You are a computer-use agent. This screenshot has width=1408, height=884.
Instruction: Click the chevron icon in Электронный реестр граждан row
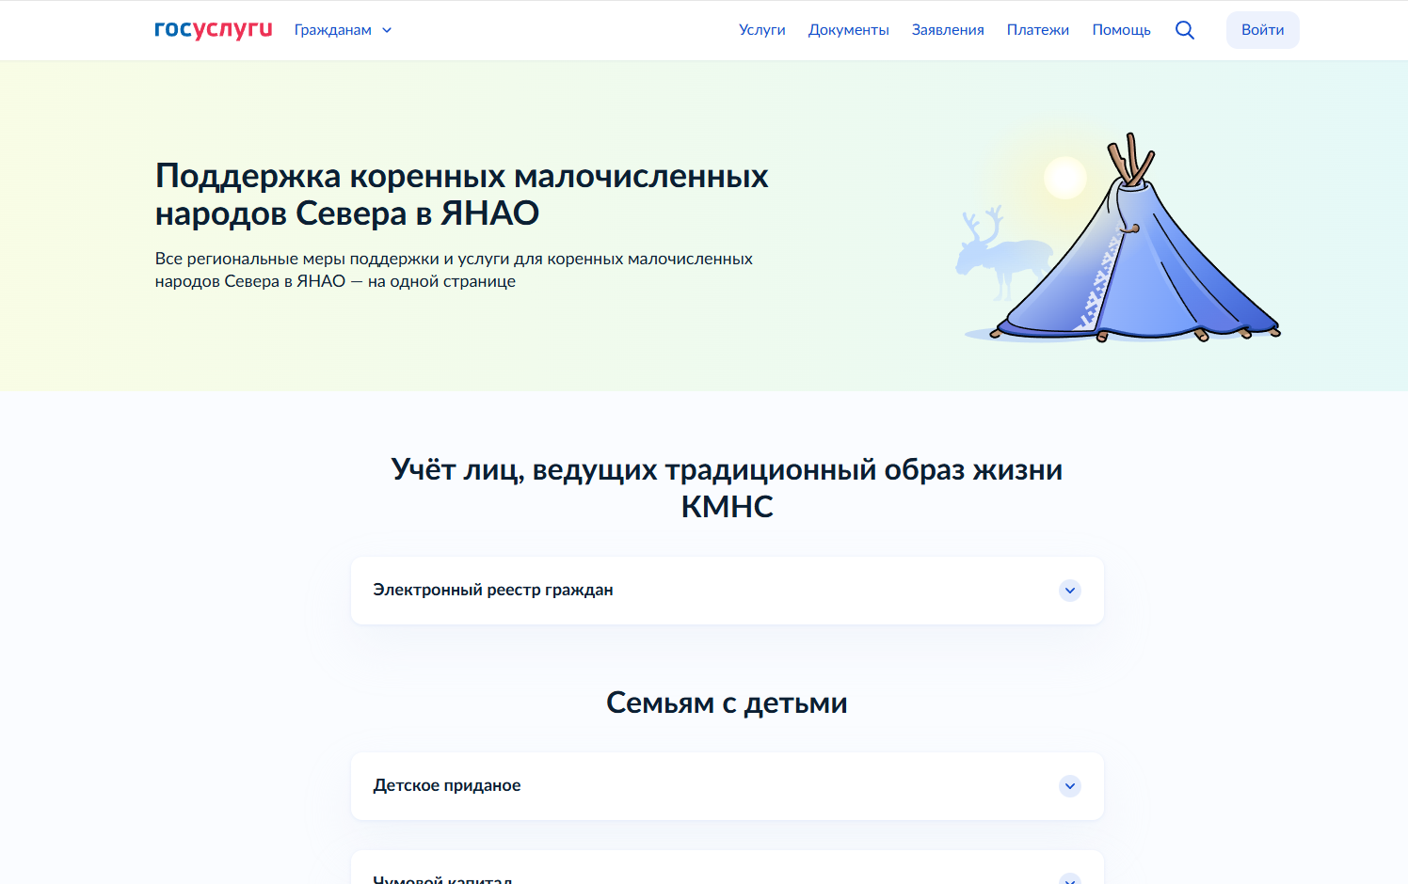pos(1070,591)
